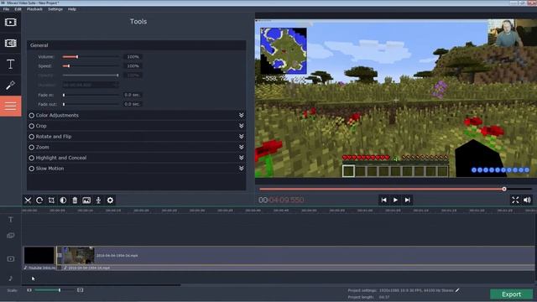Collapse the General section header
The image size is (537, 302).
[136, 45]
